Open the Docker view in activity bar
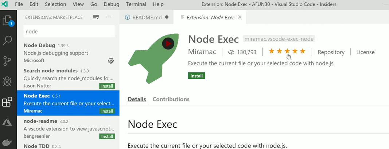This screenshot has height=149, width=389. tap(7, 142)
